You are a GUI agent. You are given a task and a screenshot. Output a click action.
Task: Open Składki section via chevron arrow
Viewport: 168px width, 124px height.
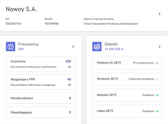160,47
